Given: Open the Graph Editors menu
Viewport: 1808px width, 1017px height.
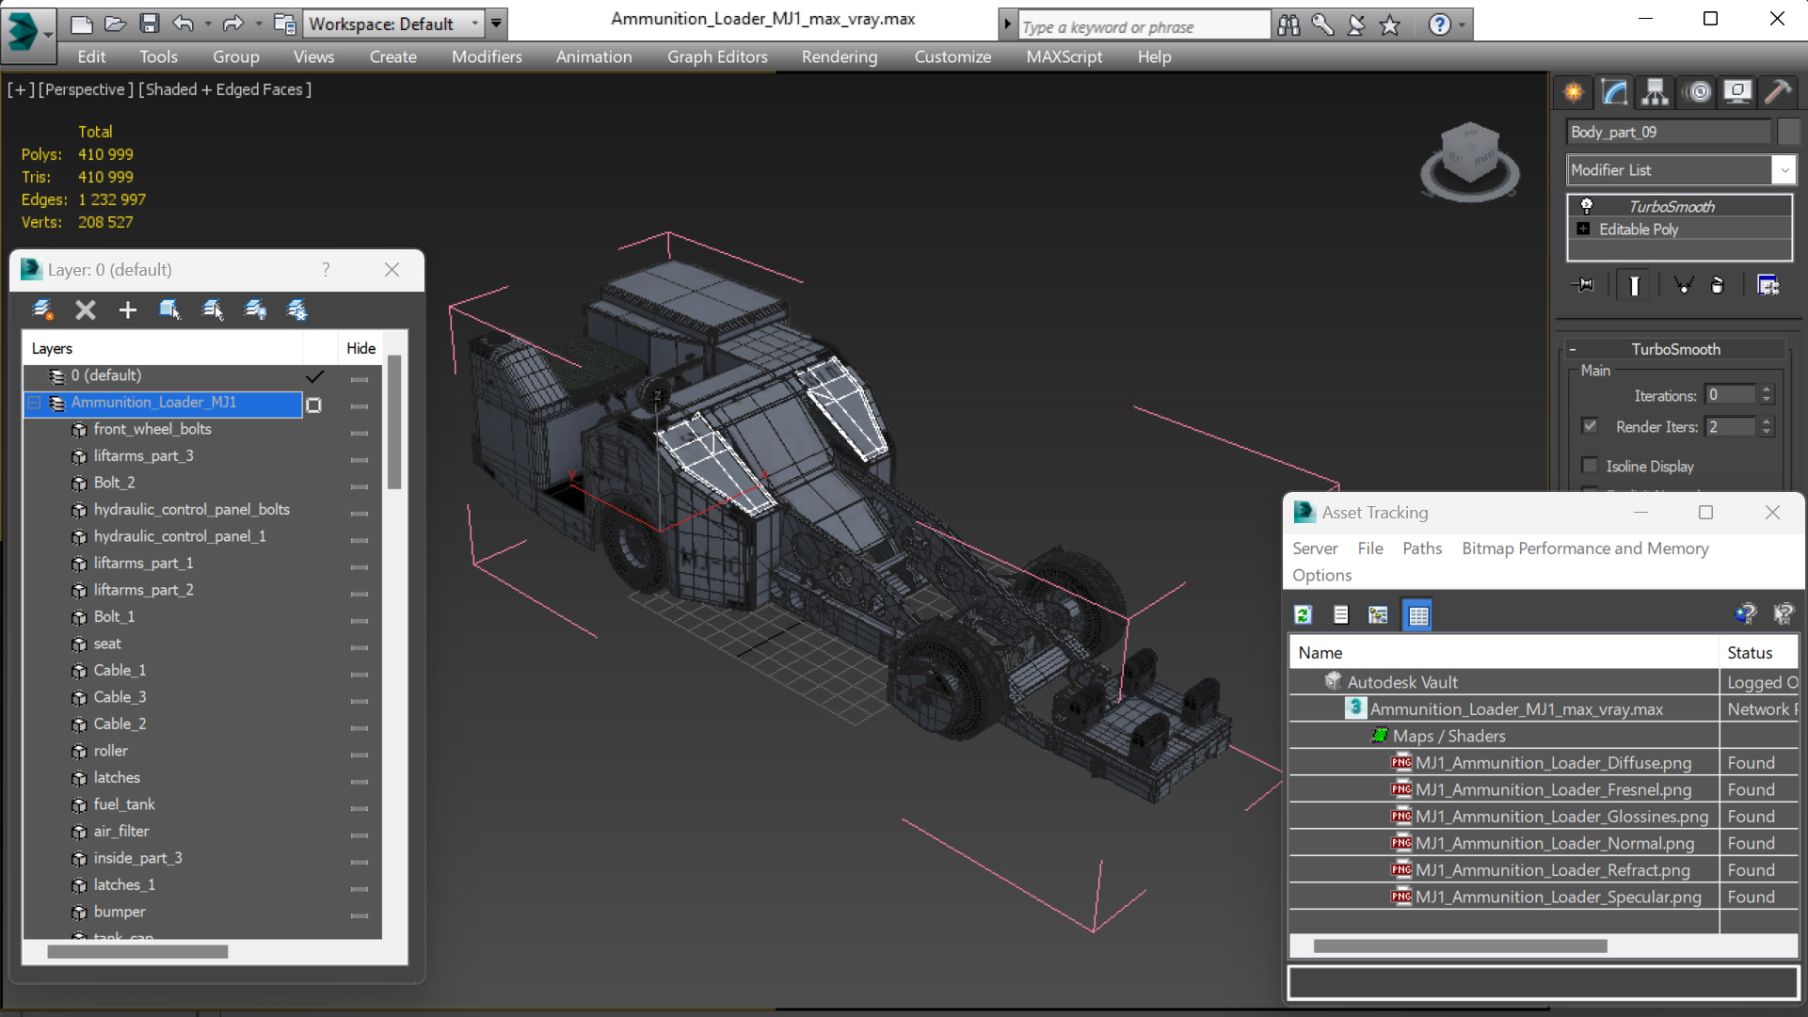Looking at the screenshot, I should (717, 56).
